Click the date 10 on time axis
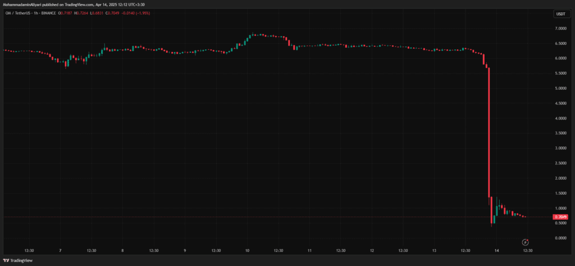Viewport: 575px width, 266px height. tap(247, 250)
